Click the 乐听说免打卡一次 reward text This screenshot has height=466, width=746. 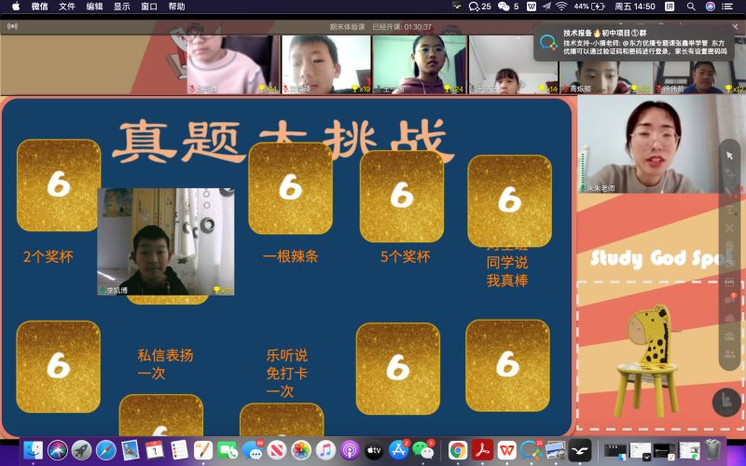(x=287, y=374)
